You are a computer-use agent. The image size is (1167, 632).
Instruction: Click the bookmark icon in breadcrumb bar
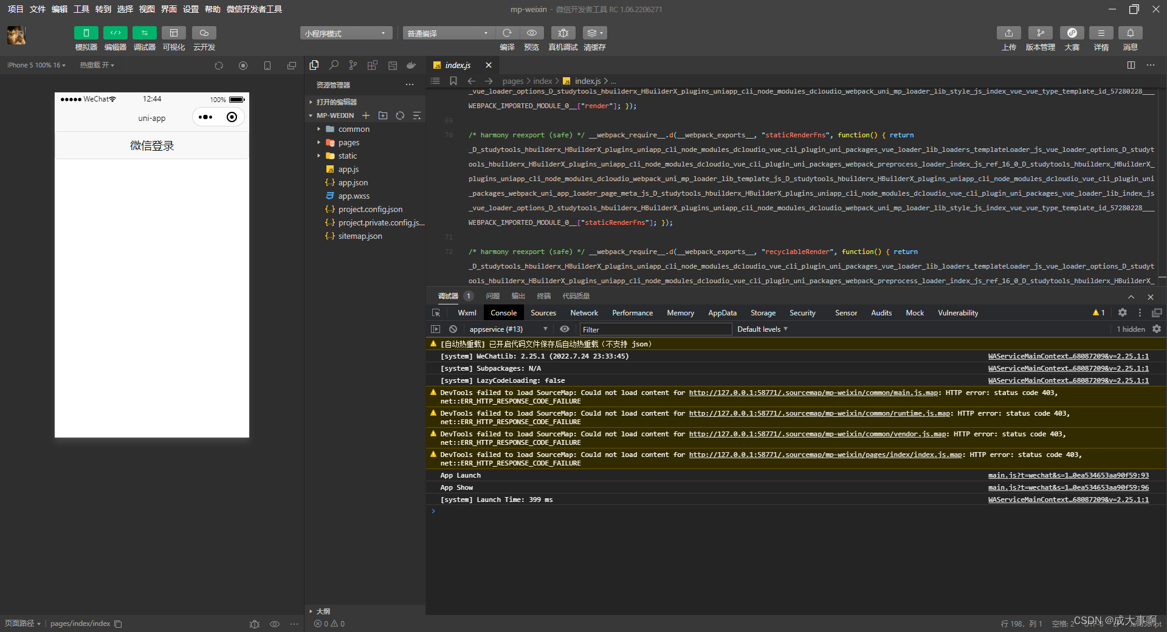tap(453, 81)
